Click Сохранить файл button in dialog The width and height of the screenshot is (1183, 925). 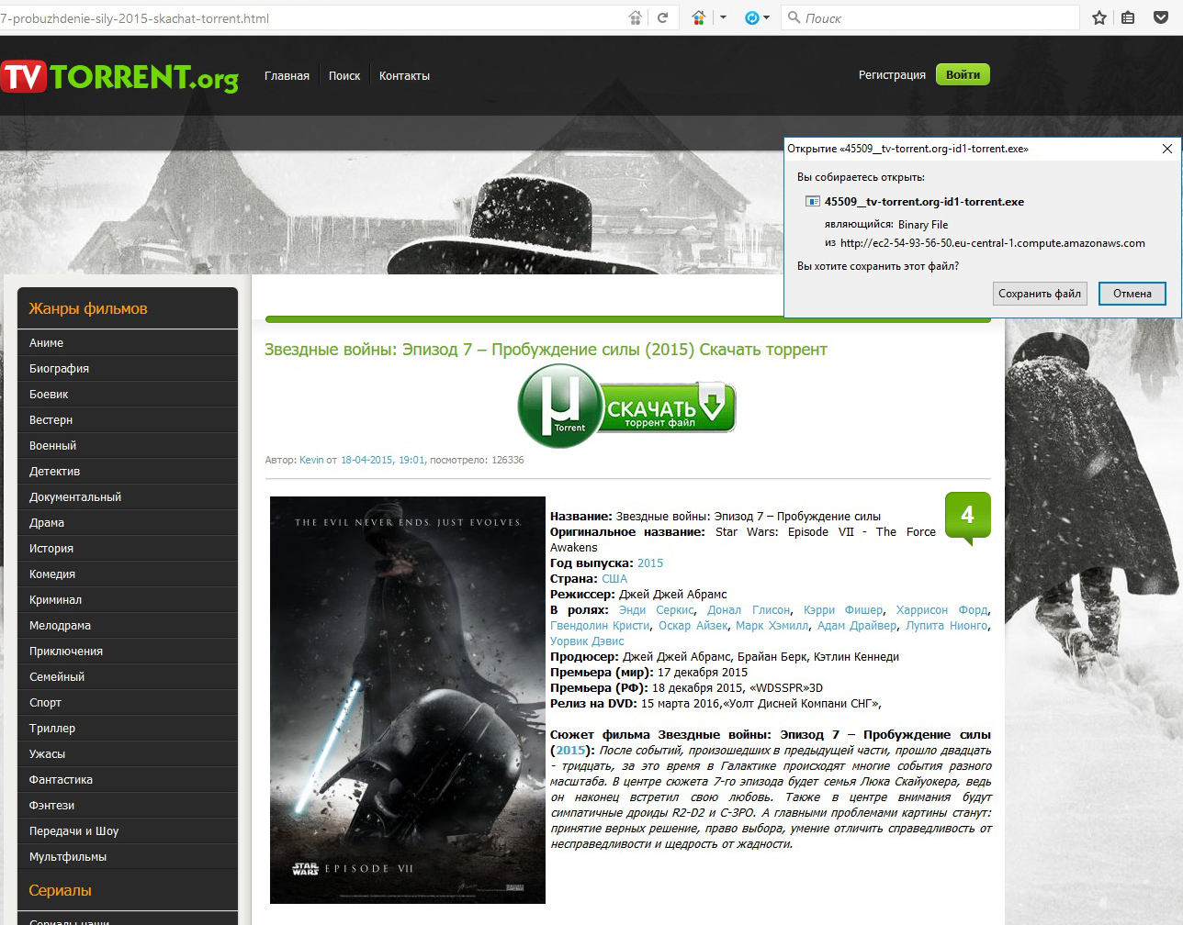1040,294
